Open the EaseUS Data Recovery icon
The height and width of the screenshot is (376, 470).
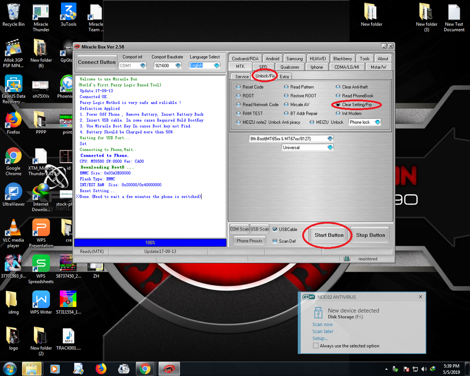click(13, 89)
